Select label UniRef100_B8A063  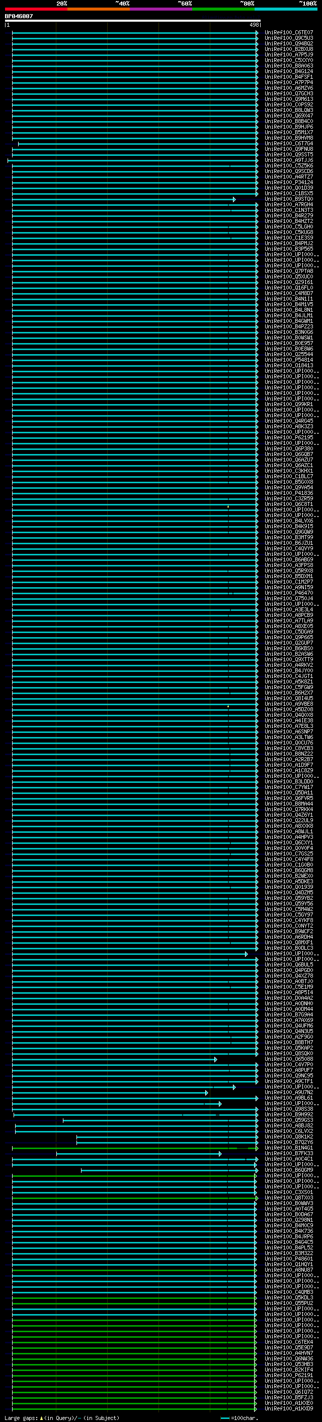288,66
